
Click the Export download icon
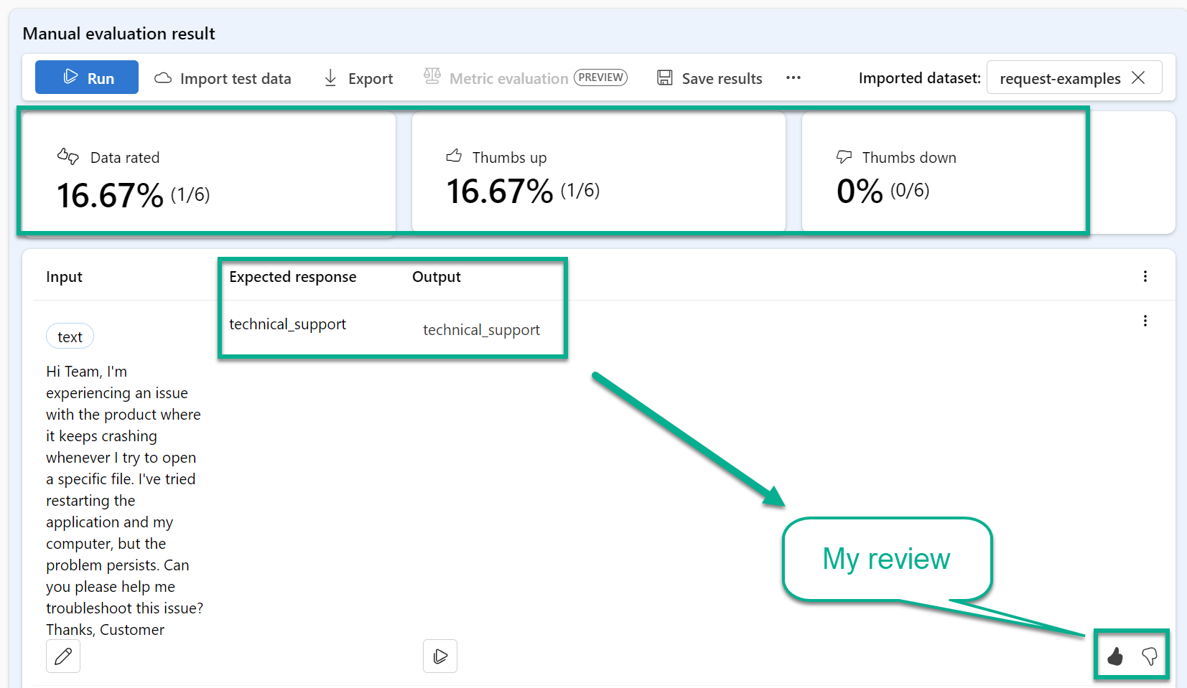point(330,78)
